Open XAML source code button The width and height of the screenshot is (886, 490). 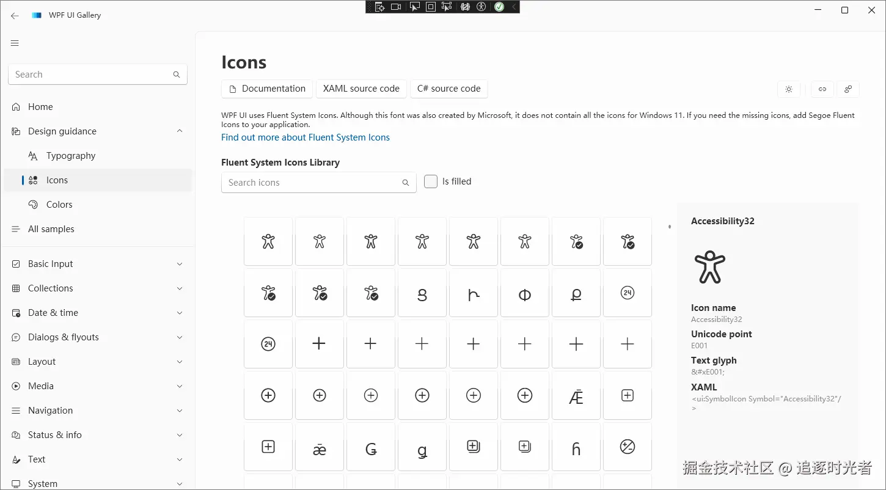click(361, 89)
